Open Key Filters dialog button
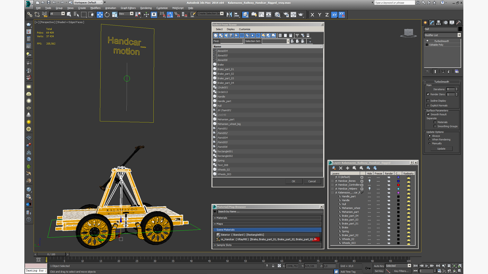 tap(401, 271)
